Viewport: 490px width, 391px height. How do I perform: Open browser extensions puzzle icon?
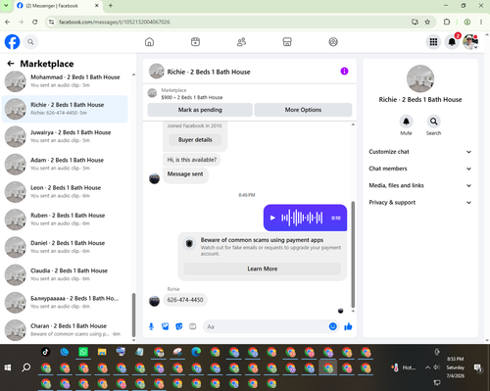pyautogui.click(x=447, y=22)
